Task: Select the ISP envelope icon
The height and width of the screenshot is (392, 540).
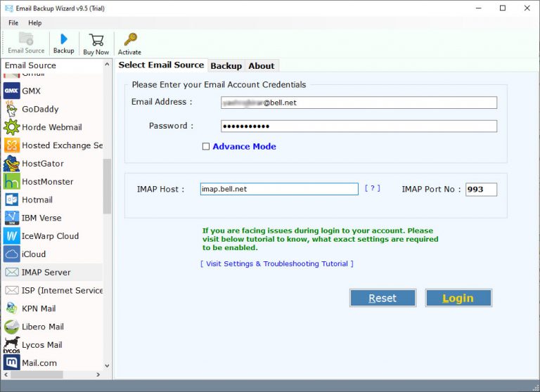Action: 12,290
